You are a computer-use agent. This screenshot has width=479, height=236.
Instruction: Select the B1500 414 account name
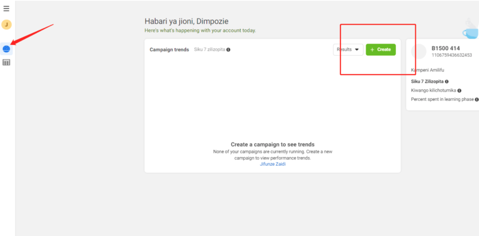(x=445, y=48)
